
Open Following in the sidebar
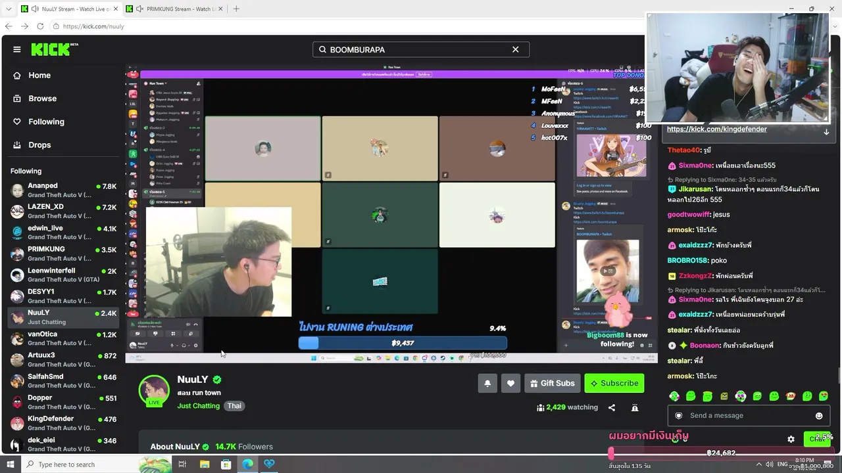pyautogui.click(x=46, y=122)
